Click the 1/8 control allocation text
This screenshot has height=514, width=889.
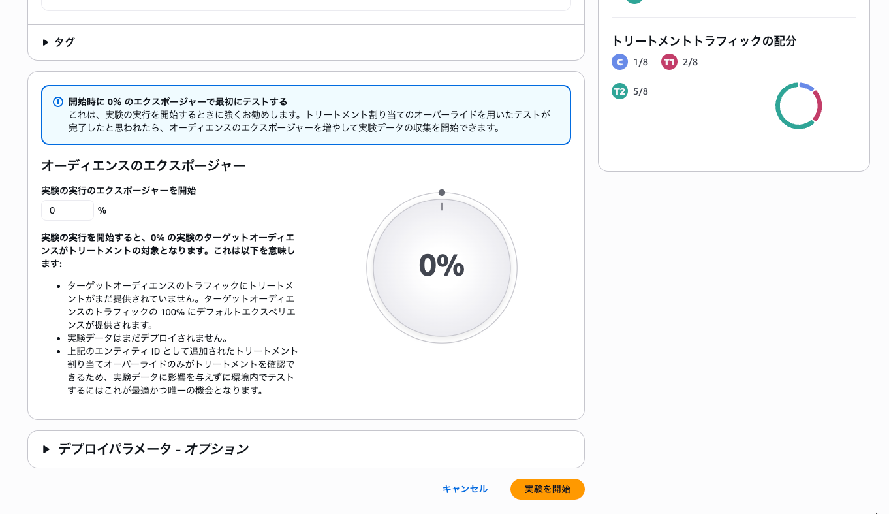[x=640, y=63]
